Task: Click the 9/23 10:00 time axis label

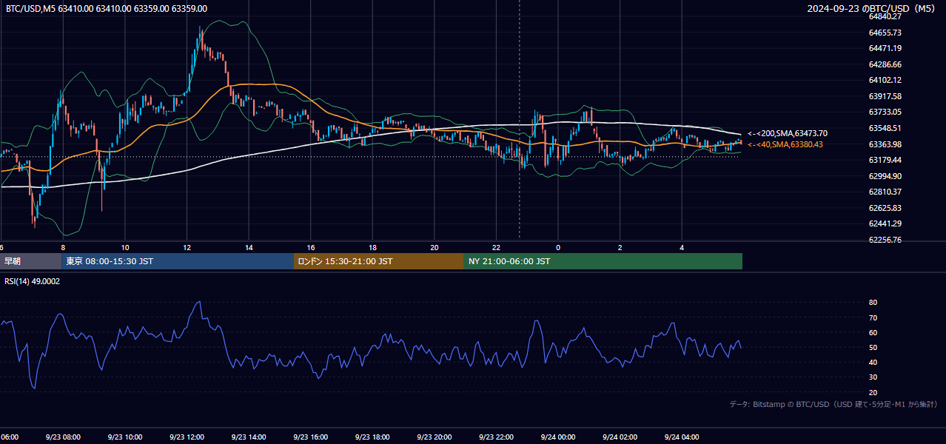Action: pos(124,437)
